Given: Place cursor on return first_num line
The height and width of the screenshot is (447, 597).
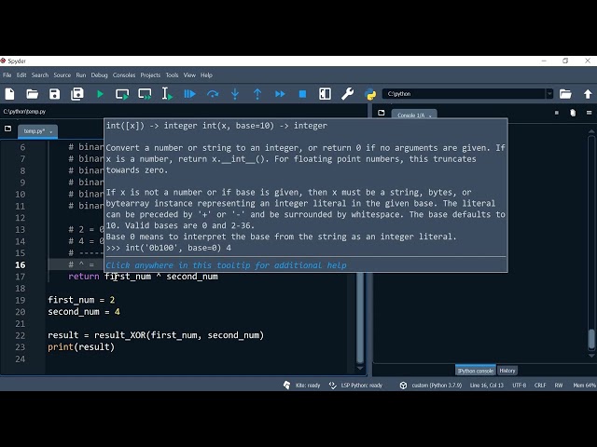Looking at the screenshot, I should (x=143, y=277).
